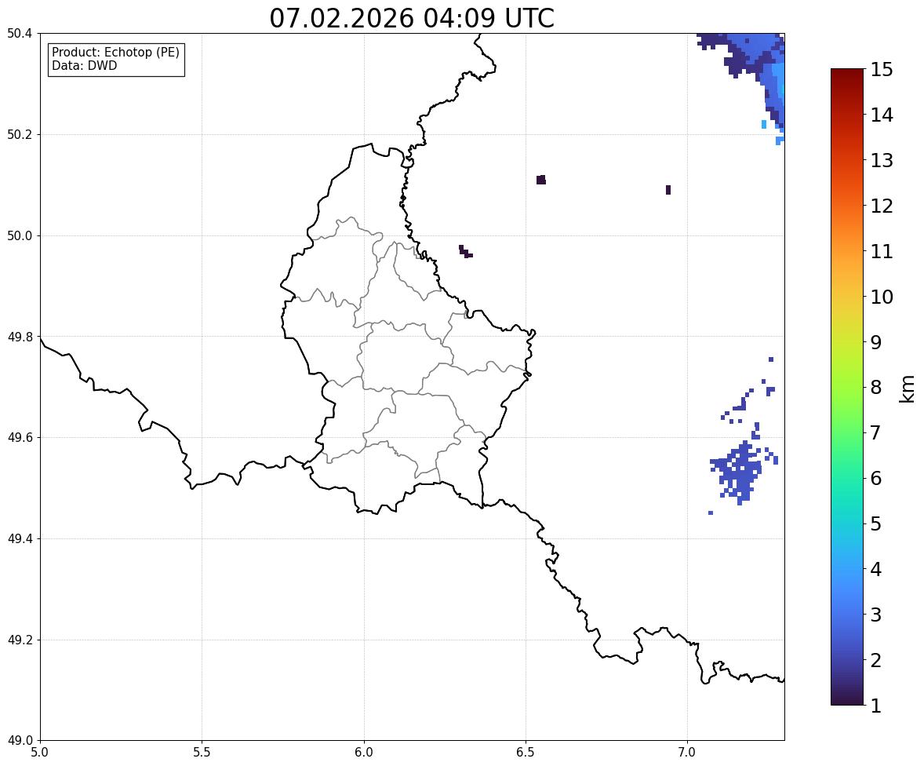
Task: Click colorbar tick label 11
Action: (x=882, y=251)
